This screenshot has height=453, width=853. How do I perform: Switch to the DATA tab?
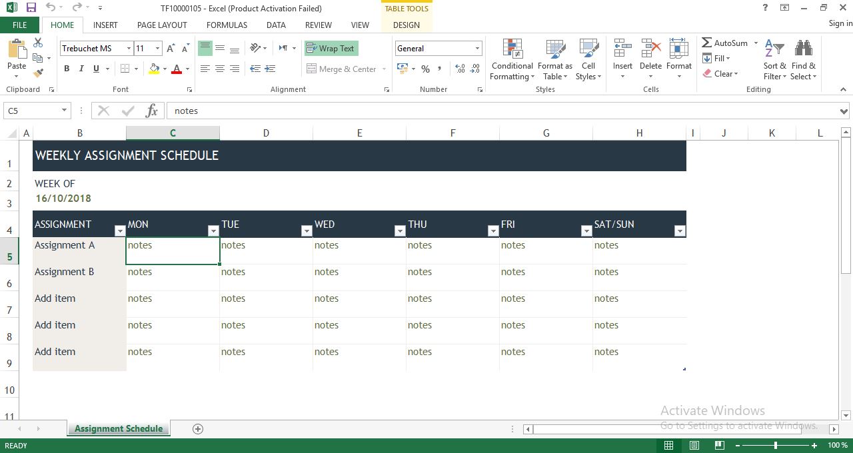pos(276,25)
